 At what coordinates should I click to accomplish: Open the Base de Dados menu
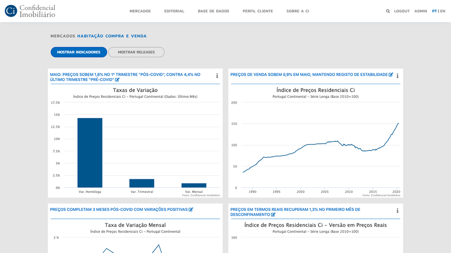[213, 11]
